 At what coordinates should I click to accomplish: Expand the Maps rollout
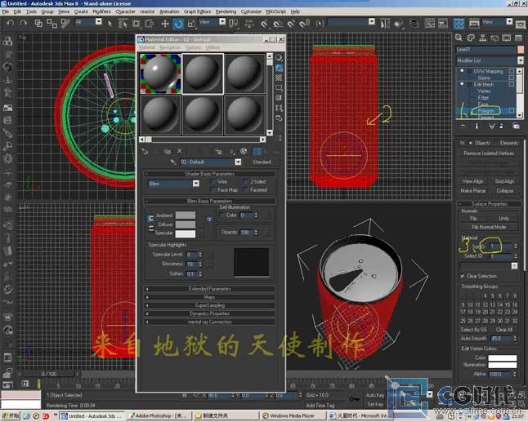pyautogui.click(x=209, y=297)
